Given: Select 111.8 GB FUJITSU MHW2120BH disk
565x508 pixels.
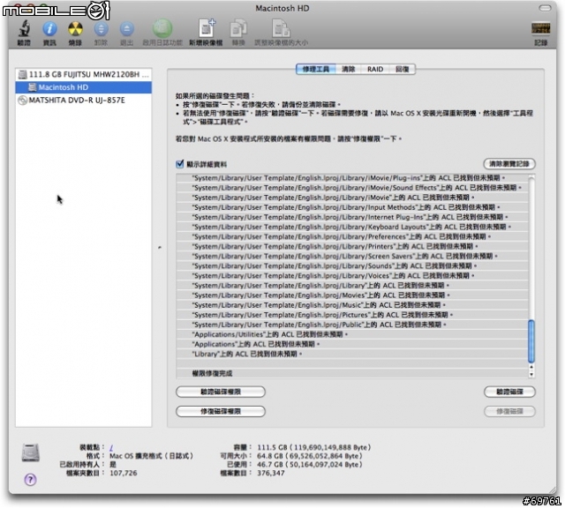Looking at the screenshot, I should [84, 75].
